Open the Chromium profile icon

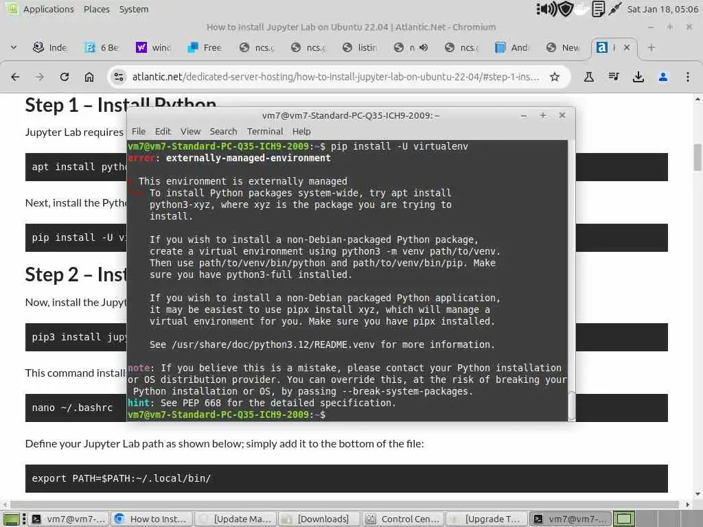click(663, 77)
